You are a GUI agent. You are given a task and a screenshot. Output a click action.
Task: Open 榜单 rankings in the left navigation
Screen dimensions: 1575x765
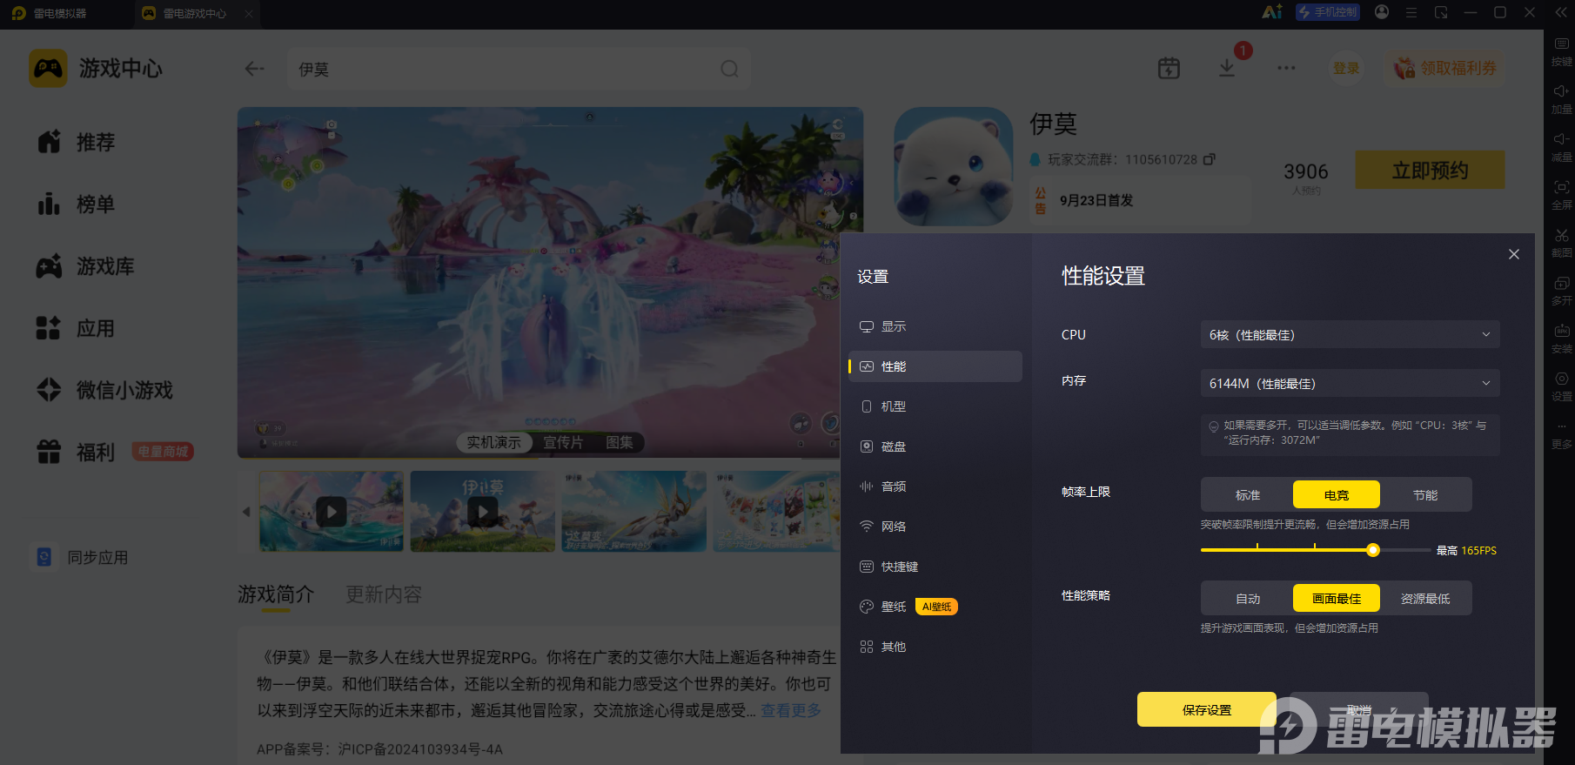point(77,205)
